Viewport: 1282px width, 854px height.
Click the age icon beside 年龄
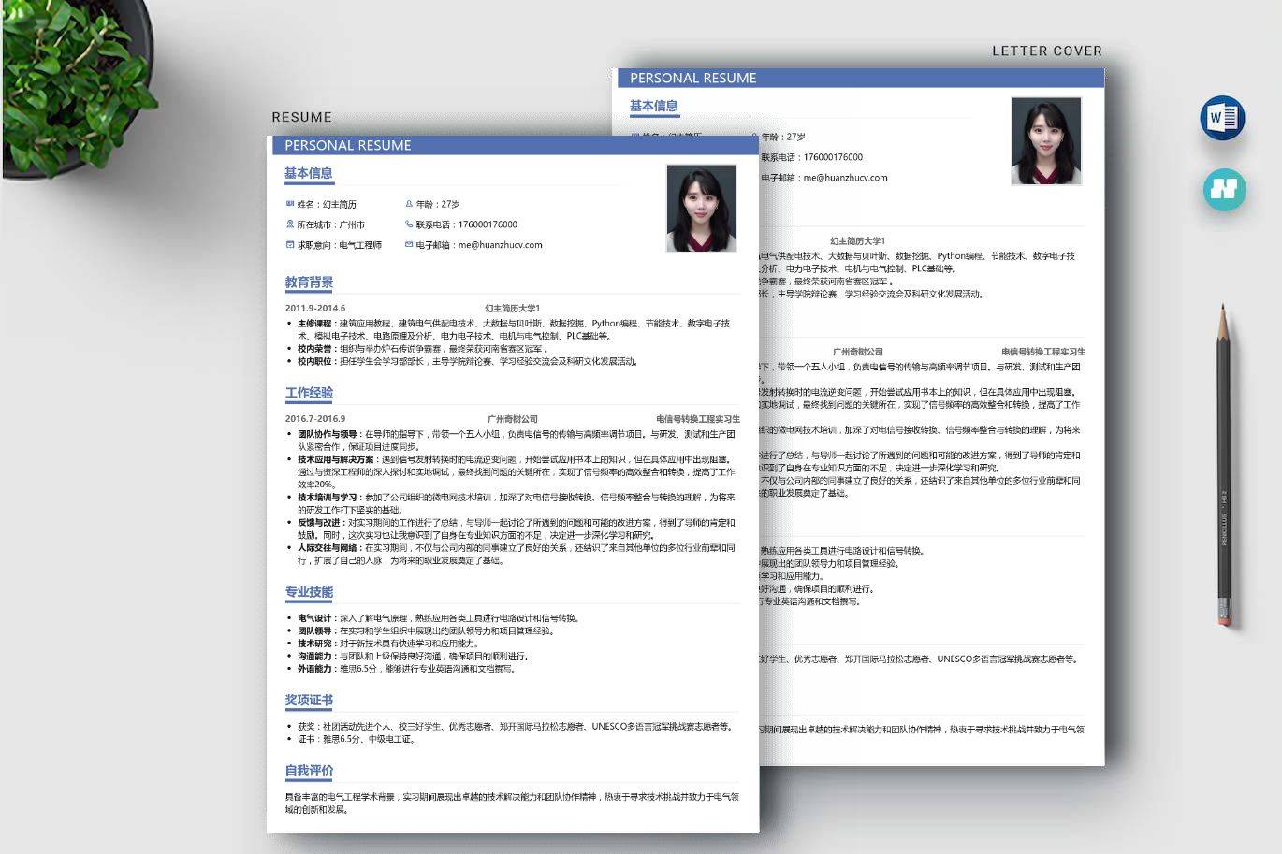click(409, 204)
